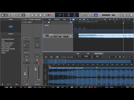Switch to the Track tab in editor
Viewport: 134px width, 100px height.
78,53
